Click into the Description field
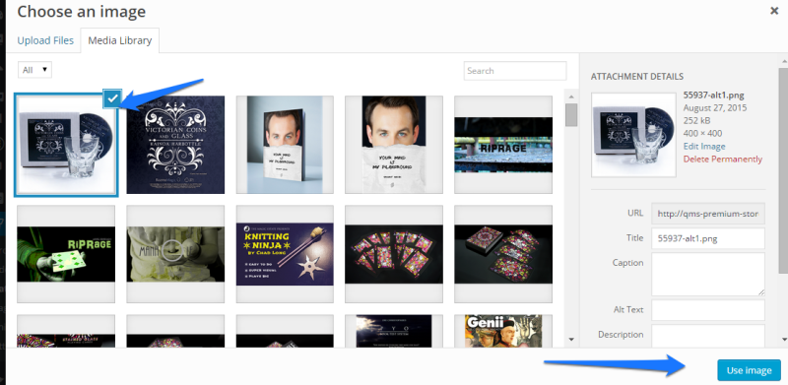The width and height of the screenshot is (788, 385). 708,336
